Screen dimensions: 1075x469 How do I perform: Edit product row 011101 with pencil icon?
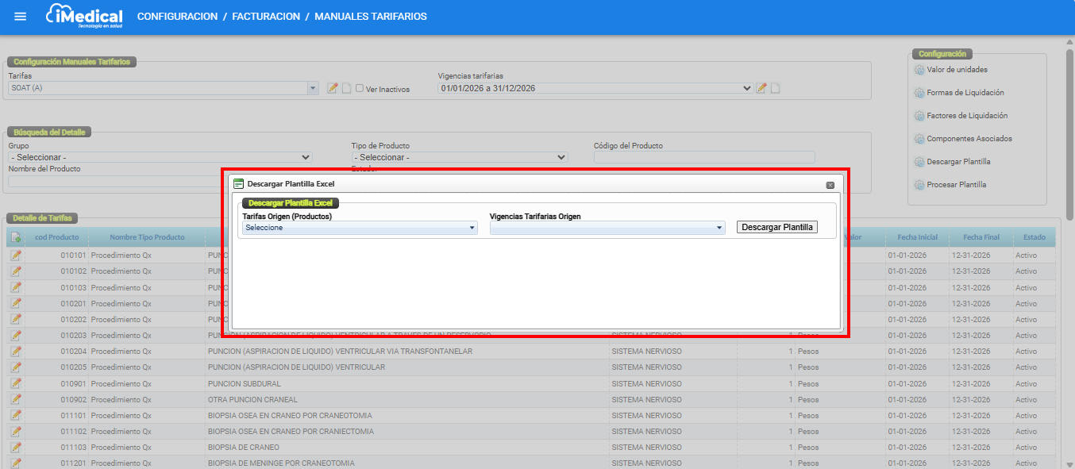(x=15, y=415)
